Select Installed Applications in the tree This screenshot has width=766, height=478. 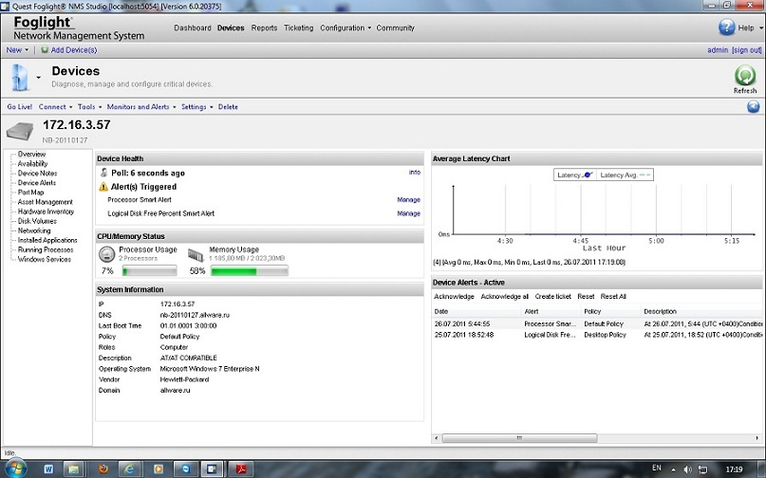pos(47,240)
